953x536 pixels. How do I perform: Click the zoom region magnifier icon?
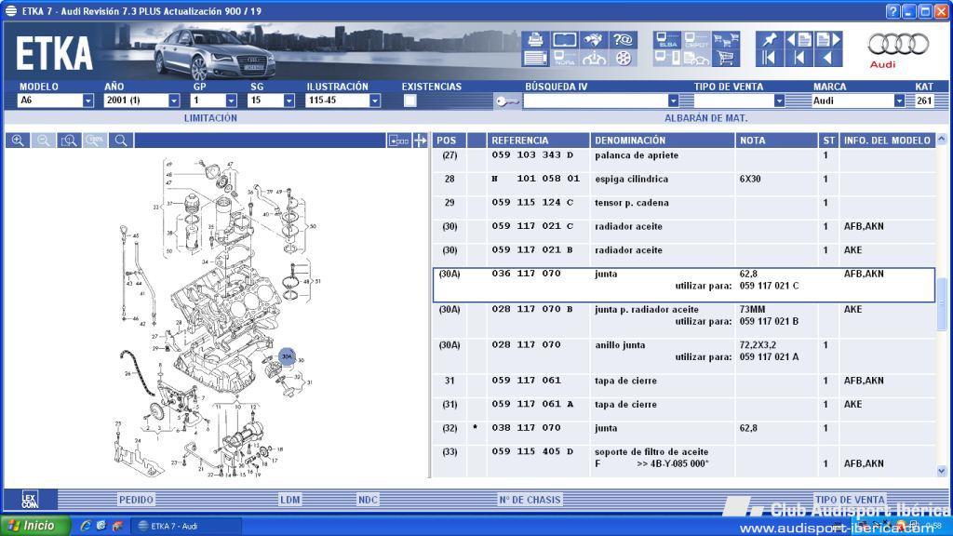point(69,141)
